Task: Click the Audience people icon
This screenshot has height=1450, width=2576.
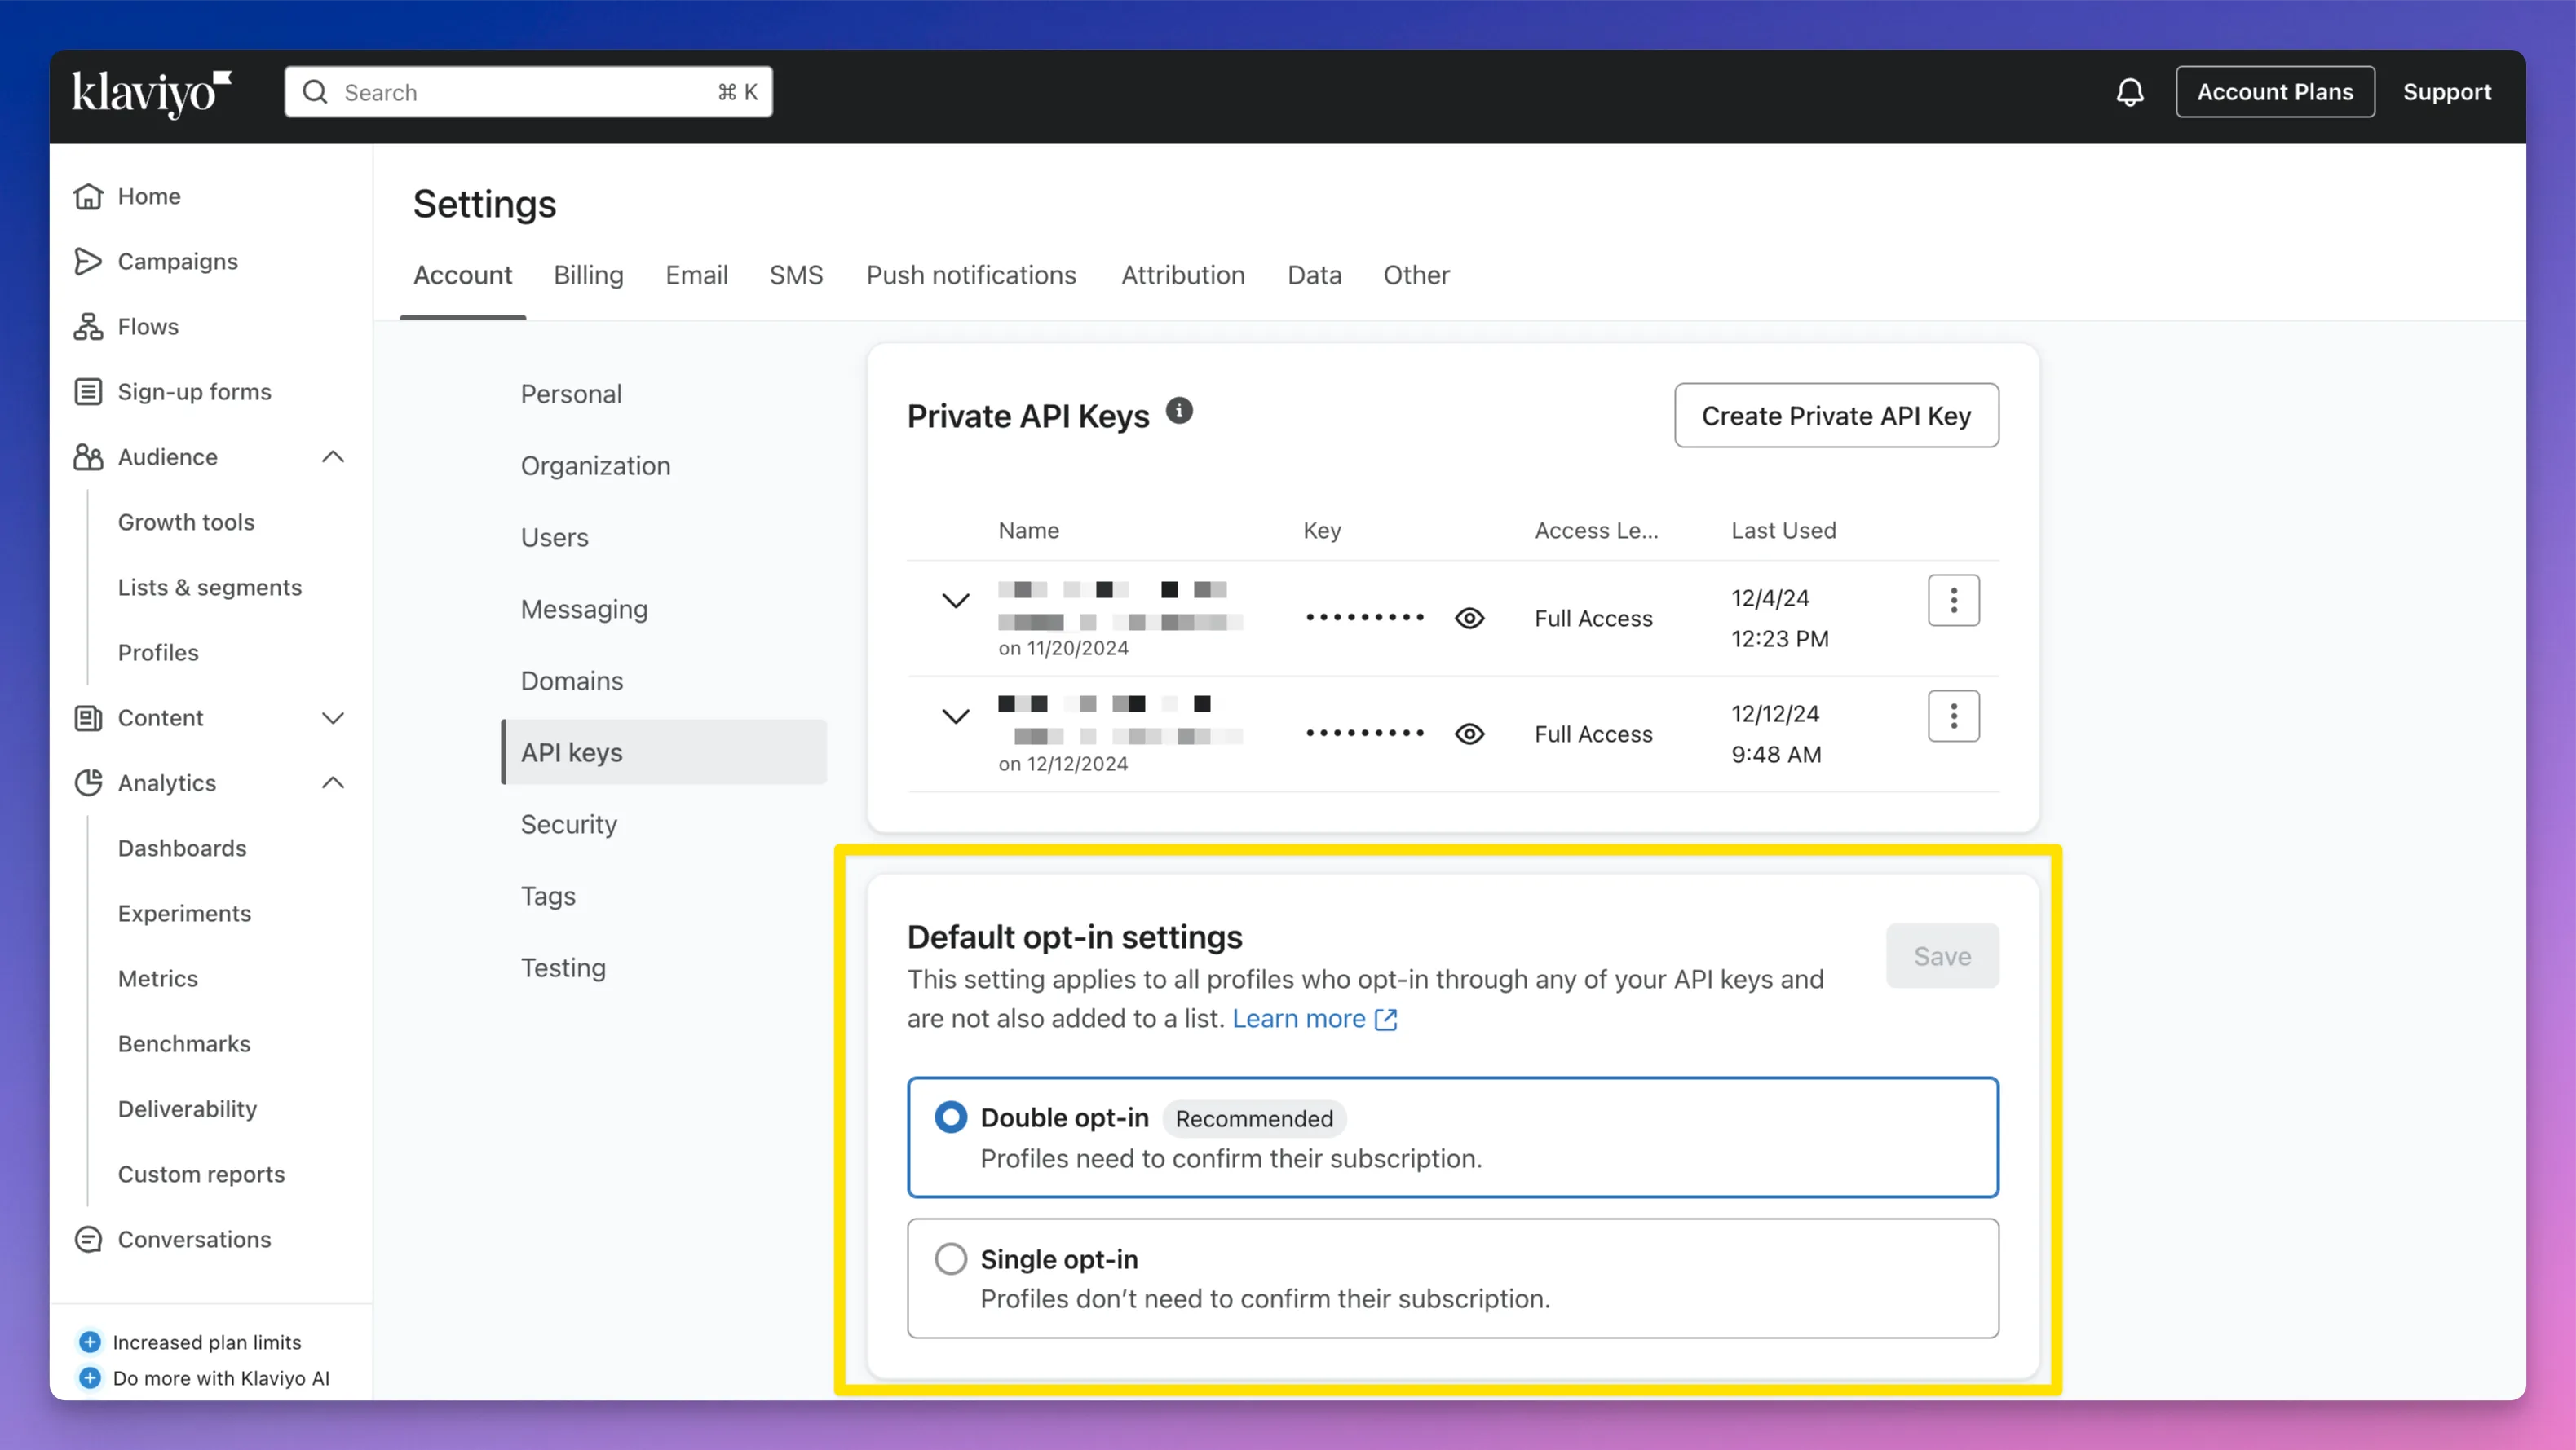Action: [x=88, y=456]
